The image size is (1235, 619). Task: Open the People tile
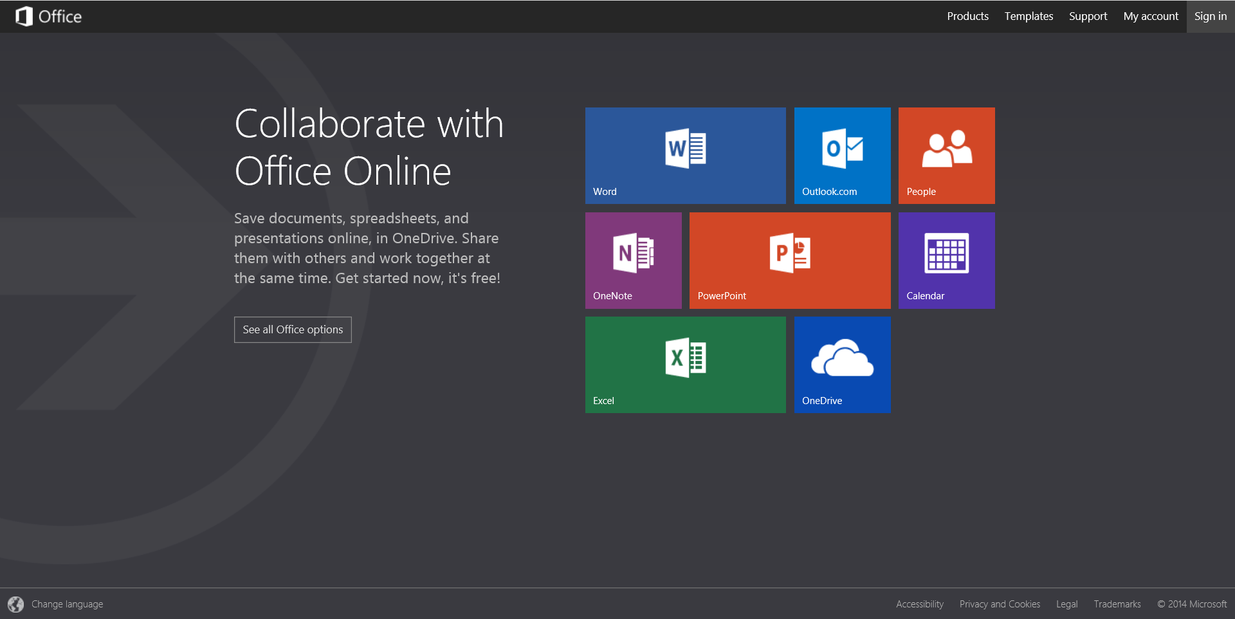pyautogui.click(x=946, y=156)
